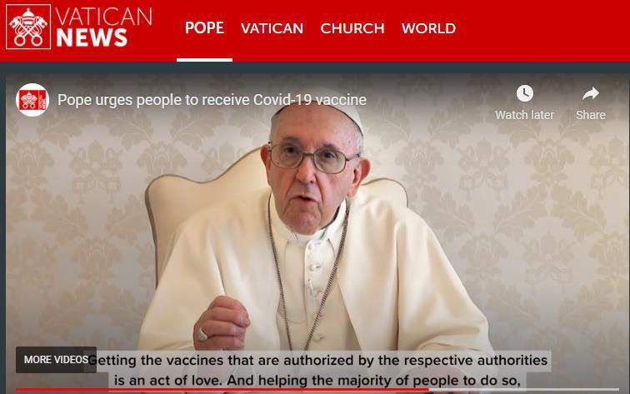The image size is (630, 394).
Task: Click the Vatican crossed keys logo
Action: (28, 27)
